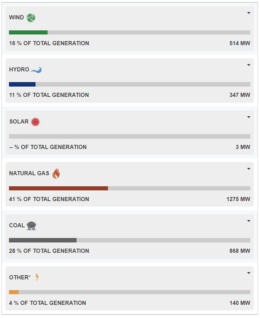Click the natural gas flame icon
The width and height of the screenshot is (260, 318).
click(x=56, y=173)
